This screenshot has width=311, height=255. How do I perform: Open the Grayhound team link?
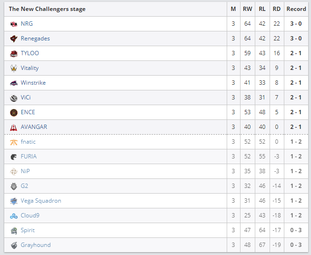coord(36,245)
